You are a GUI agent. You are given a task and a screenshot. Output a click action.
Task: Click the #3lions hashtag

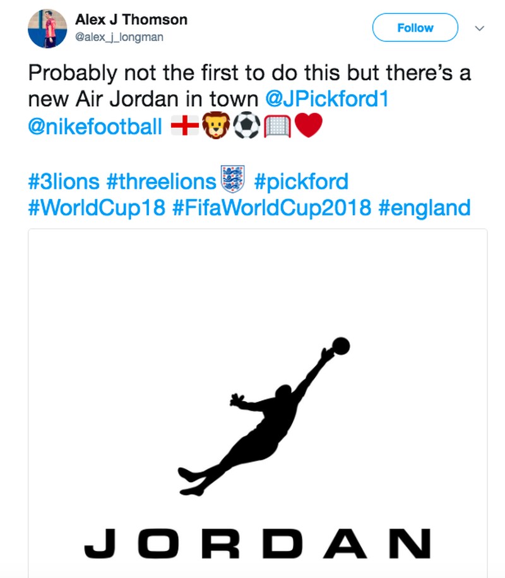64,182
